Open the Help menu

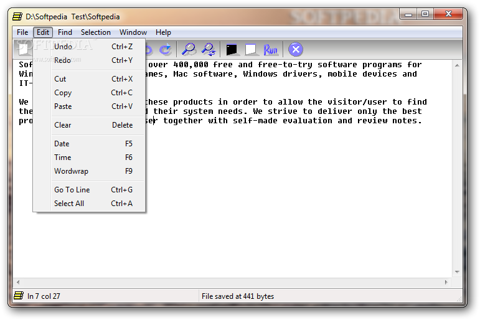(x=163, y=32)
